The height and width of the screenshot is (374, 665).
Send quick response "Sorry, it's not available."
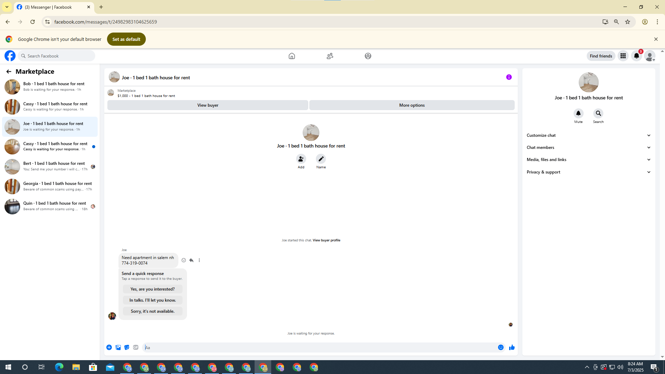click(152, 311)
